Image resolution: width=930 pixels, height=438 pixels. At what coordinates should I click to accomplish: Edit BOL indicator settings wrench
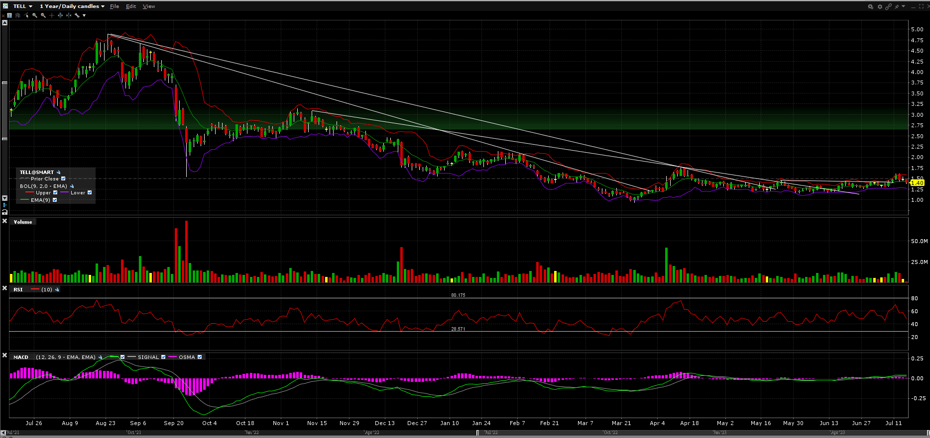coord(72,186)
